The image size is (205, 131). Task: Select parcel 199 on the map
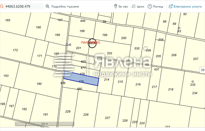pos(105,35)
